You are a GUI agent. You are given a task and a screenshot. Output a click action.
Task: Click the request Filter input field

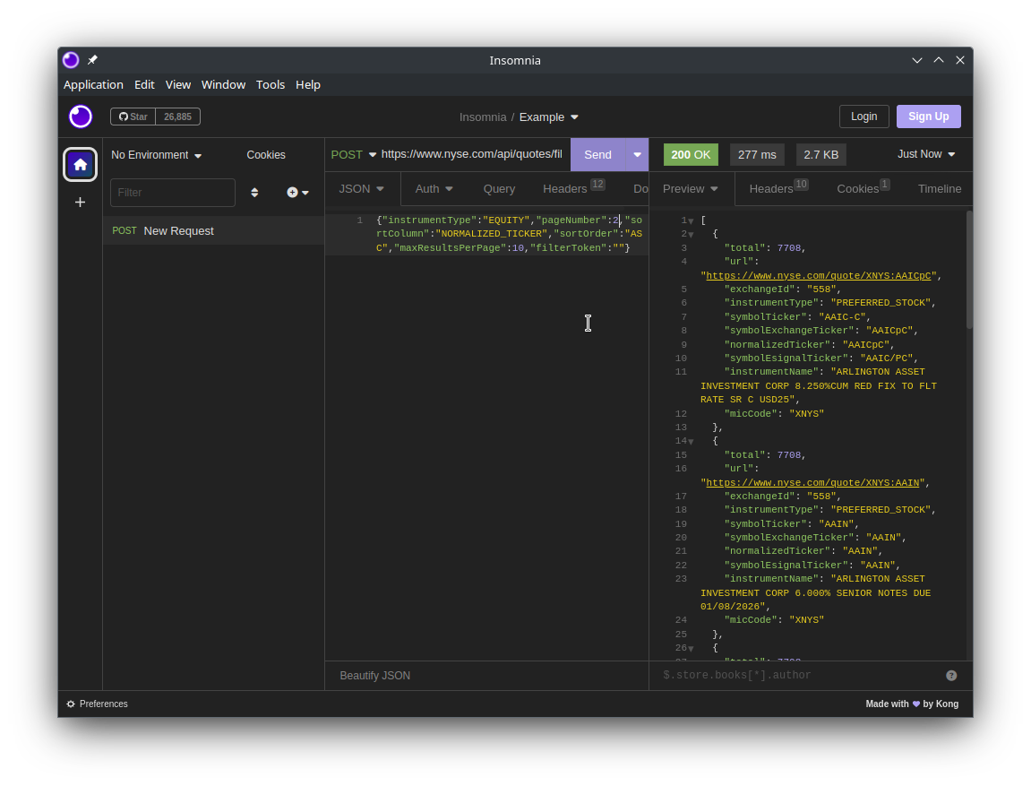click(x=172, y=193)
